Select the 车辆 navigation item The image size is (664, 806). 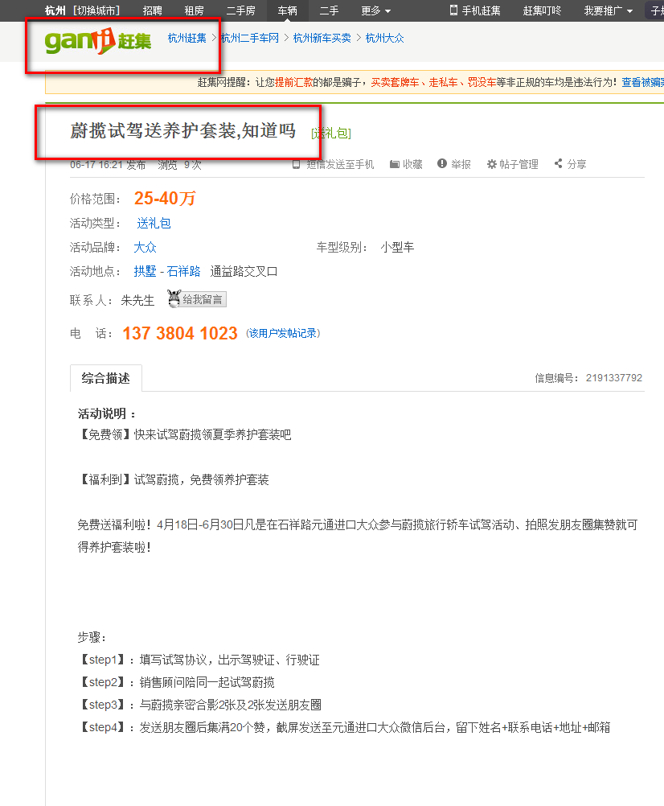point(287,10)
